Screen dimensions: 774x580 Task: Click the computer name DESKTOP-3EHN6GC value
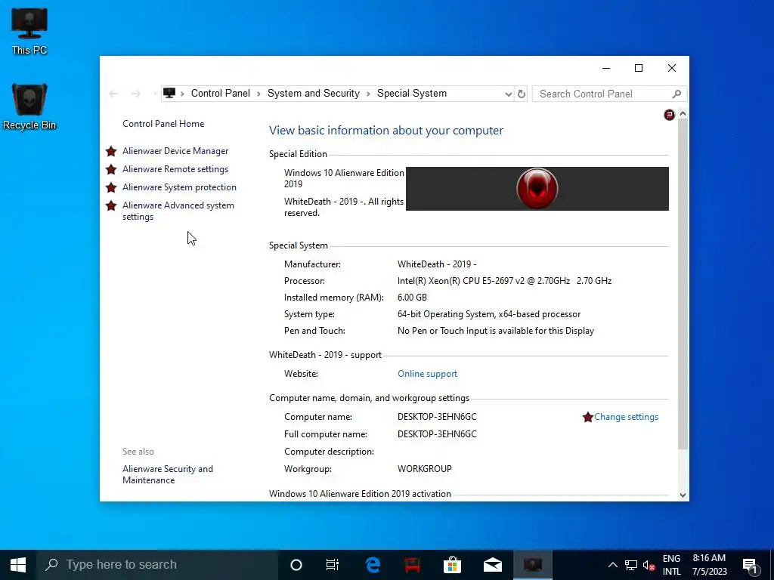pyautogui.click(x=437, y=417)
